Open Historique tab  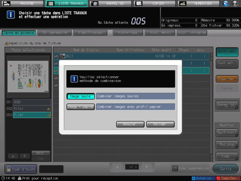(x=128, y=33)
